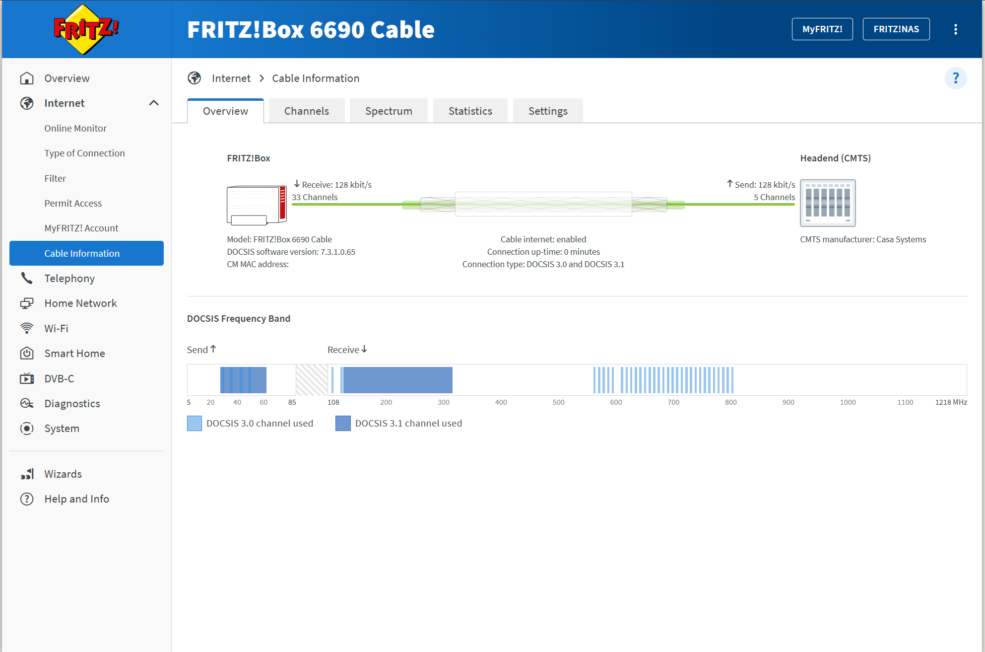Collapse the Internet menu chevron
Screen dimensions: 985x652
(x=154, y=103)
